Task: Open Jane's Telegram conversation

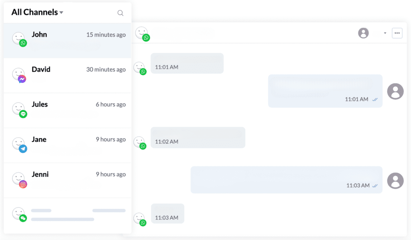Action: (x=67, y=145)
